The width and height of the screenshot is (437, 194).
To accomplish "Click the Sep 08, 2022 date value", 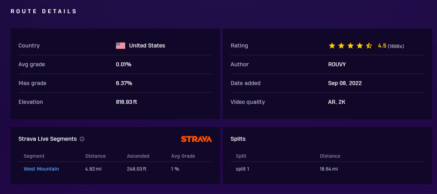I will pyautogui.click(x=342, y=83).
